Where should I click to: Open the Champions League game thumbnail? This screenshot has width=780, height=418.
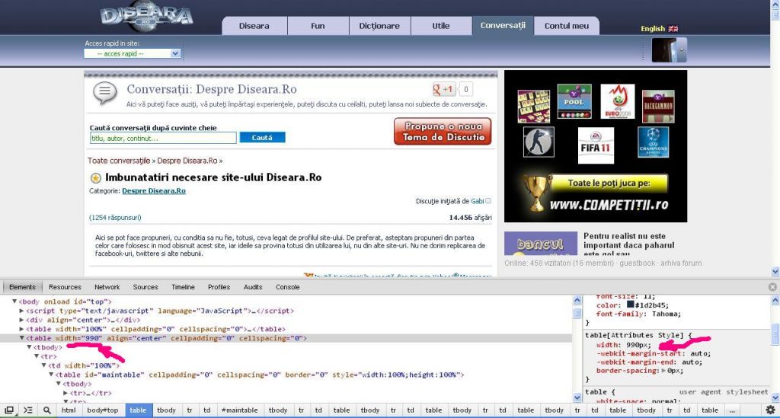tap(653, 142)
